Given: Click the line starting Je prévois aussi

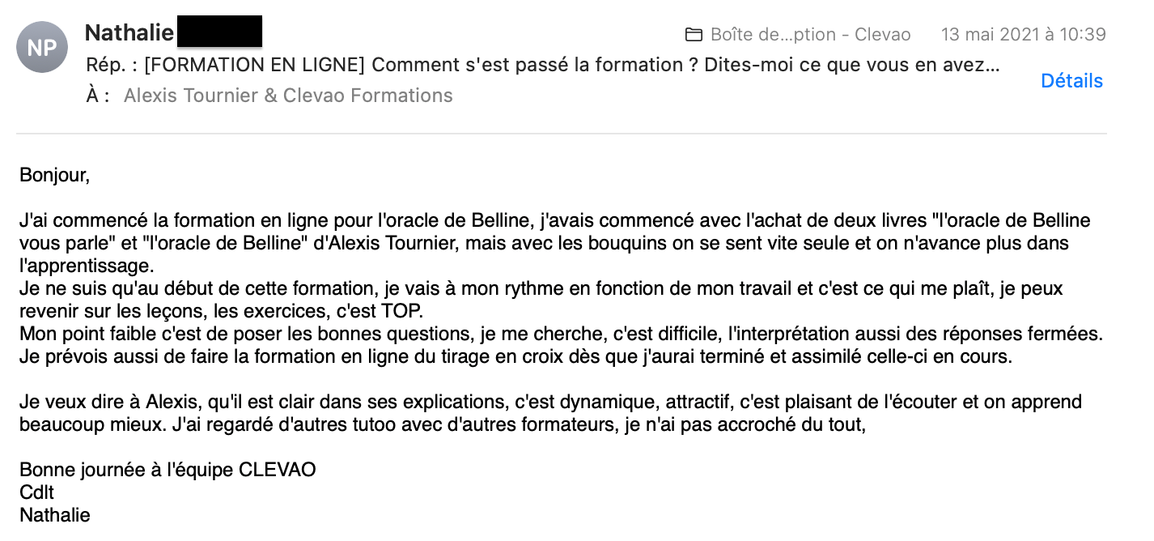Looking at the screenshot, I should pos(515,356).
